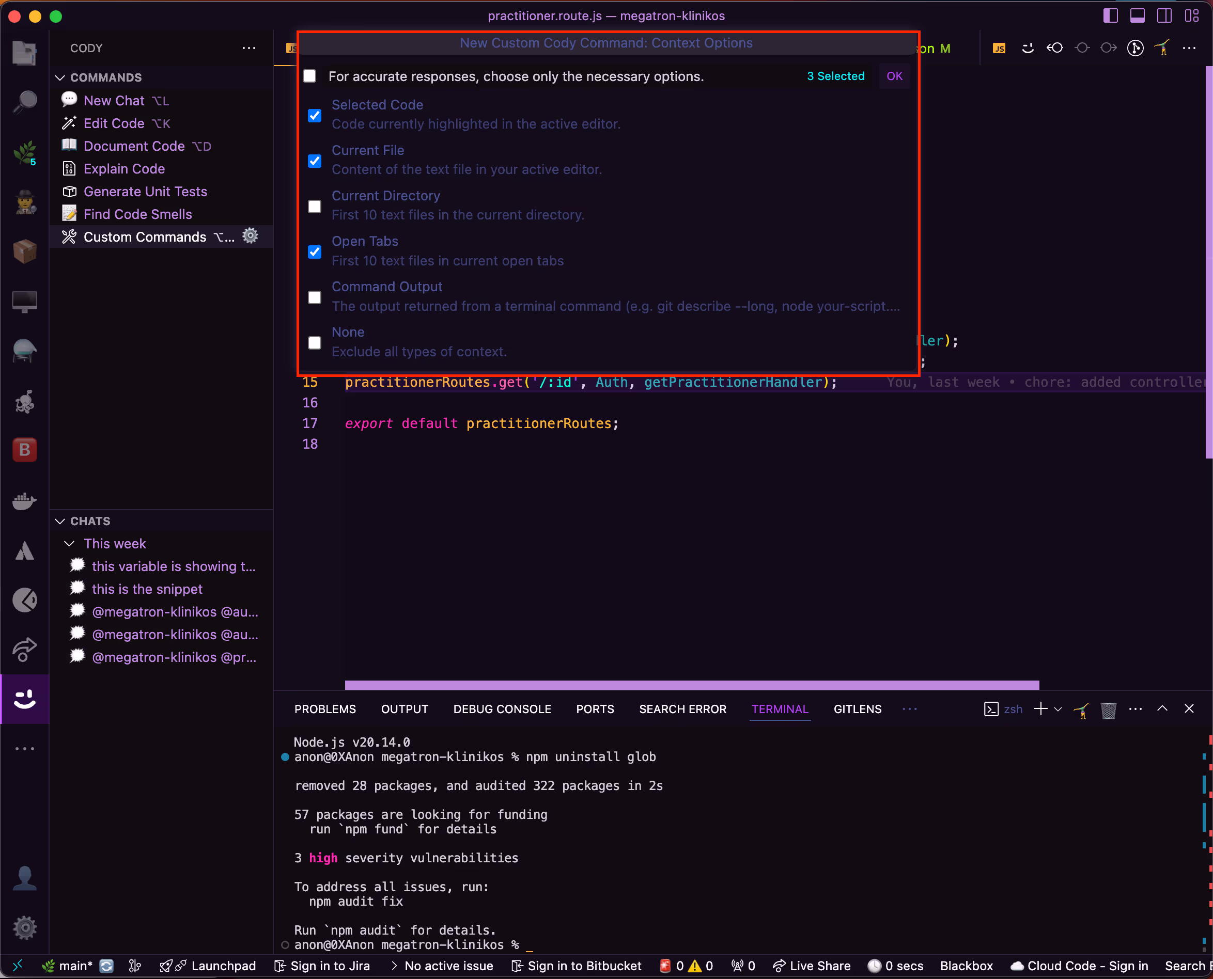Uncheck the Open Tabs option
This screenshot has width=1213, height=979.
[315, 251]
